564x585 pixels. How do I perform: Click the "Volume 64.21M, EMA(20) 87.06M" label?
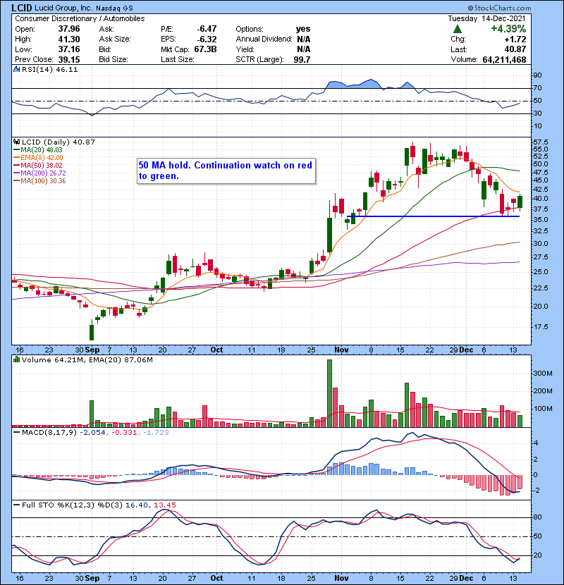[87, 360]
